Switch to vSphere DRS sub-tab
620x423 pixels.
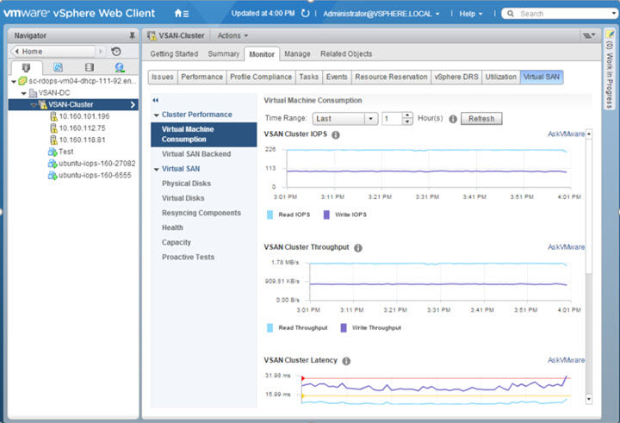(x=456, y=77)
